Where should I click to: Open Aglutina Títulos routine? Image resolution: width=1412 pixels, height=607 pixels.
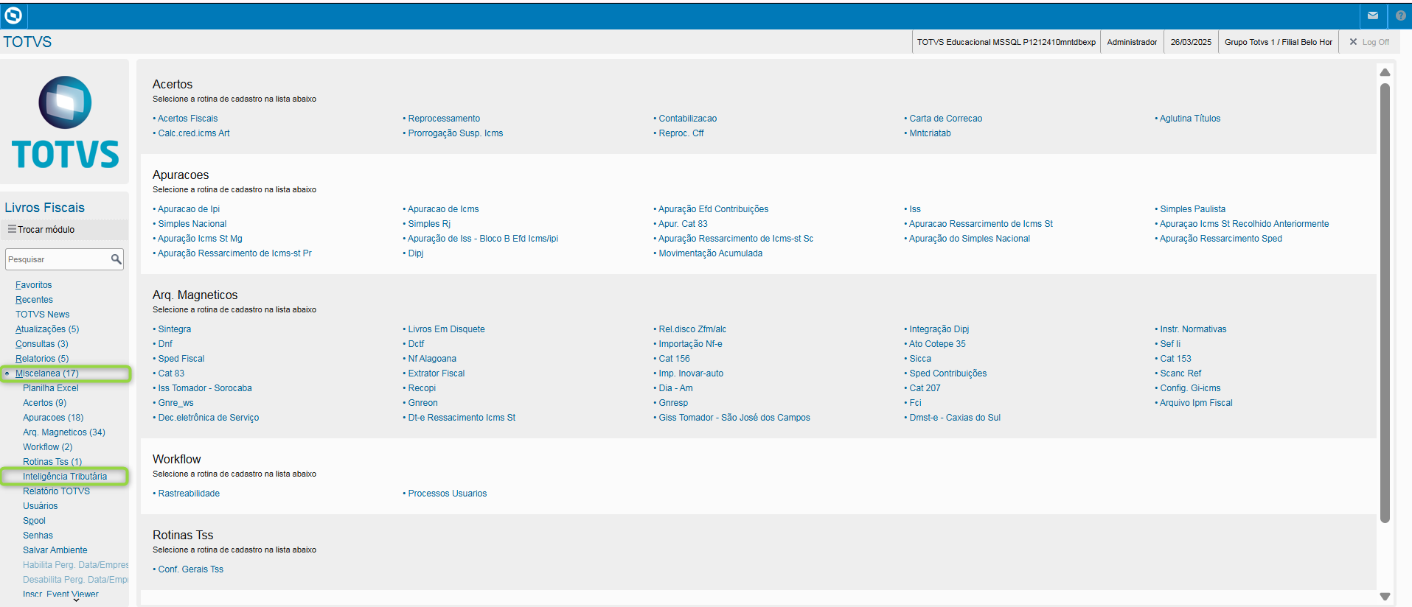pyautogui.click(x=1190, y=119)
